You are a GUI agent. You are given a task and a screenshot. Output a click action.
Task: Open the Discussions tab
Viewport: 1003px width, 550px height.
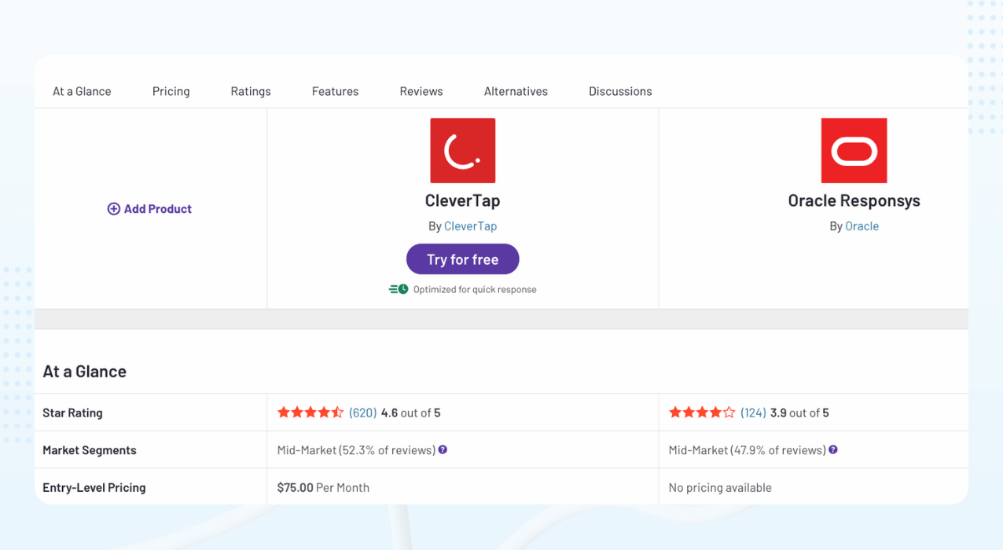click(x=620, y=91)
